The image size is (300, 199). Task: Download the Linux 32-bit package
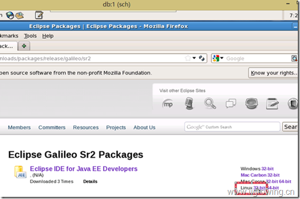pyautogui.click(x=259, y=188)
